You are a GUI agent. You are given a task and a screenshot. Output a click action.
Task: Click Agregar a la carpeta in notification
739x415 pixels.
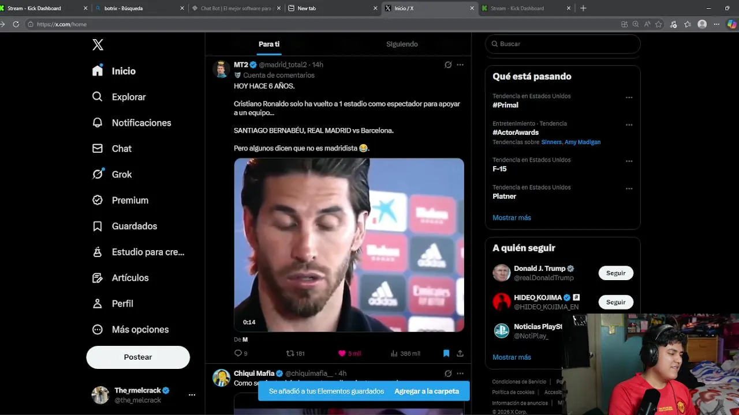pyautogui.click(x=427, y=391)
